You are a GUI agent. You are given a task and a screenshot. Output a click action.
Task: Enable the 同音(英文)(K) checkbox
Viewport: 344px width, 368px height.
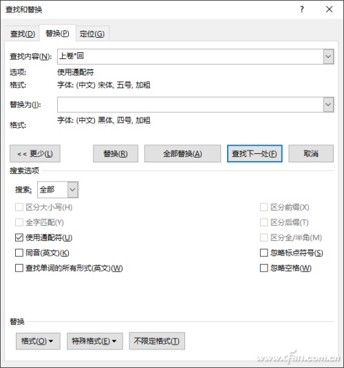pos(19,252)
